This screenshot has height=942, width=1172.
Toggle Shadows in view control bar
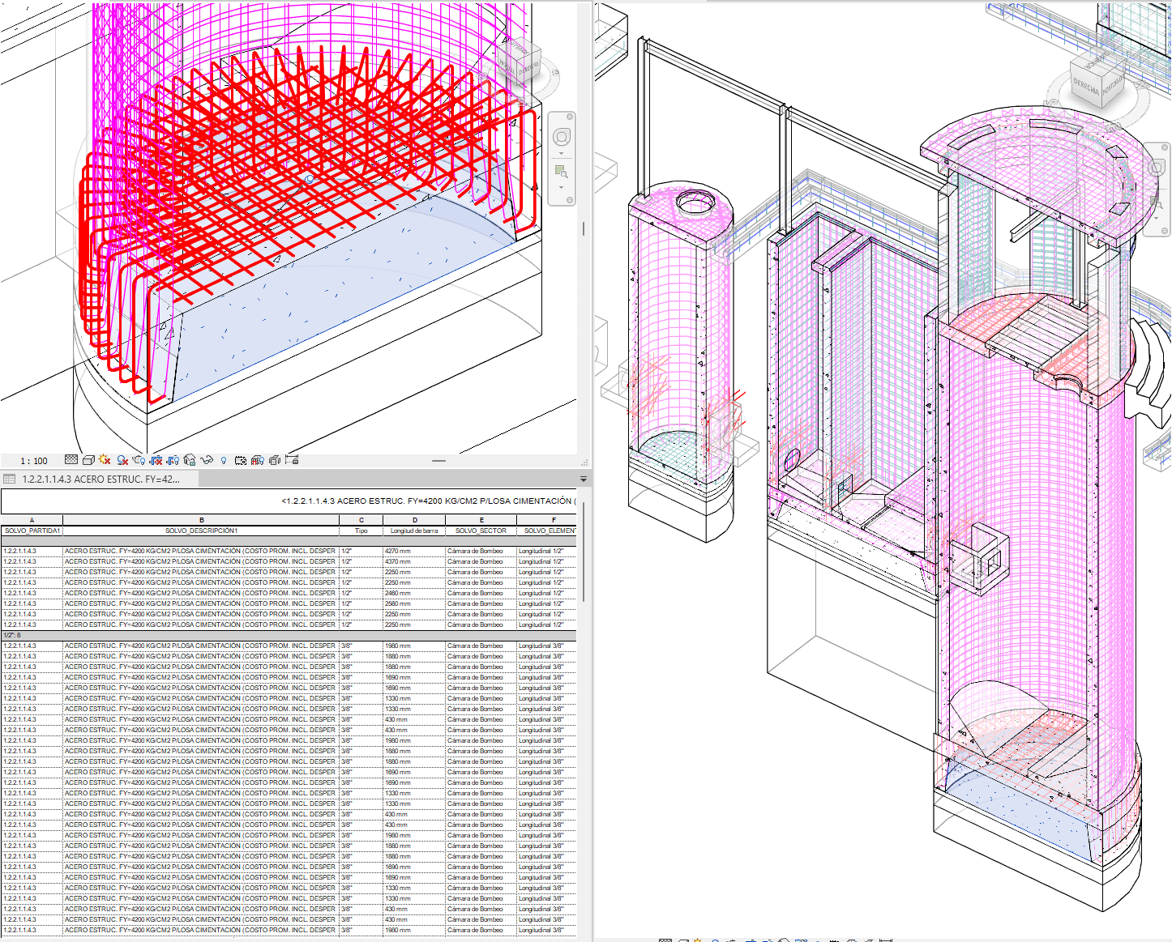(x=122, y=460)
